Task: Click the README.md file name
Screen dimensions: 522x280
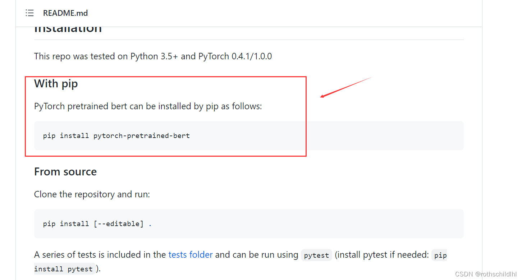Action: [x=65, y=13]
